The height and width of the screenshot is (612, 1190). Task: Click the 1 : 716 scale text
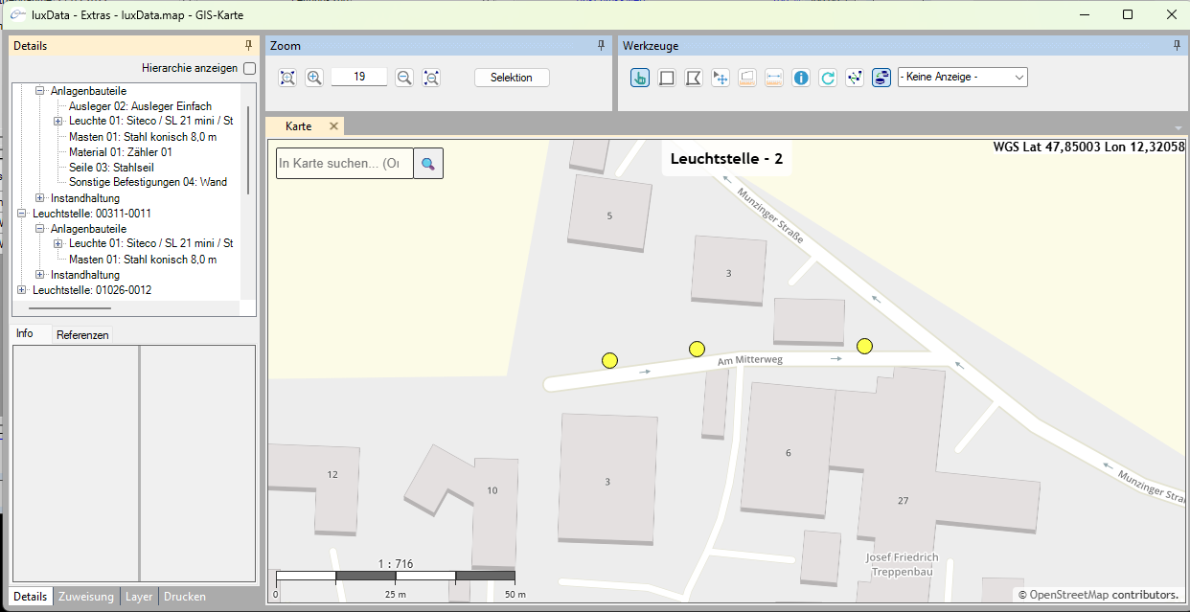(x=396, y=564)
